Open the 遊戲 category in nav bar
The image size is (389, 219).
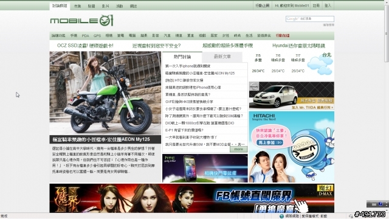[202, 35]
